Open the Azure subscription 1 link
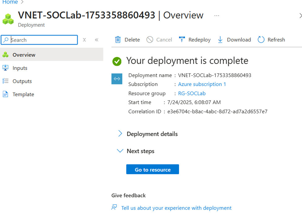Screen dimensions: 302x216 click(x=202, y=84)
